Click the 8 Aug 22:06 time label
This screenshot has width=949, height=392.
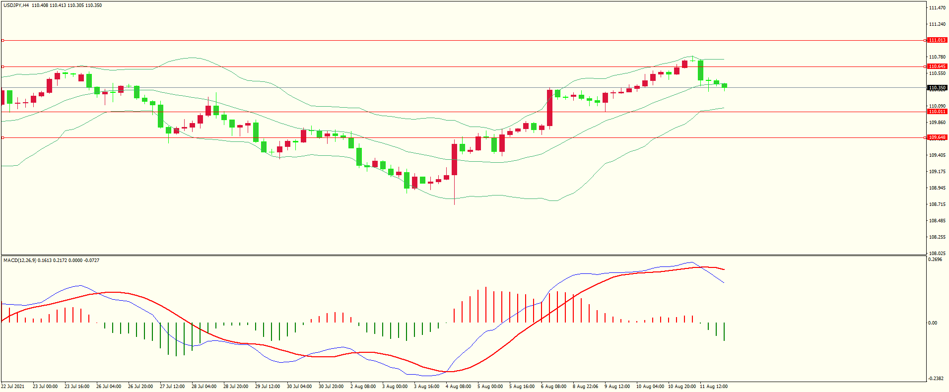(x=586, y=387)
